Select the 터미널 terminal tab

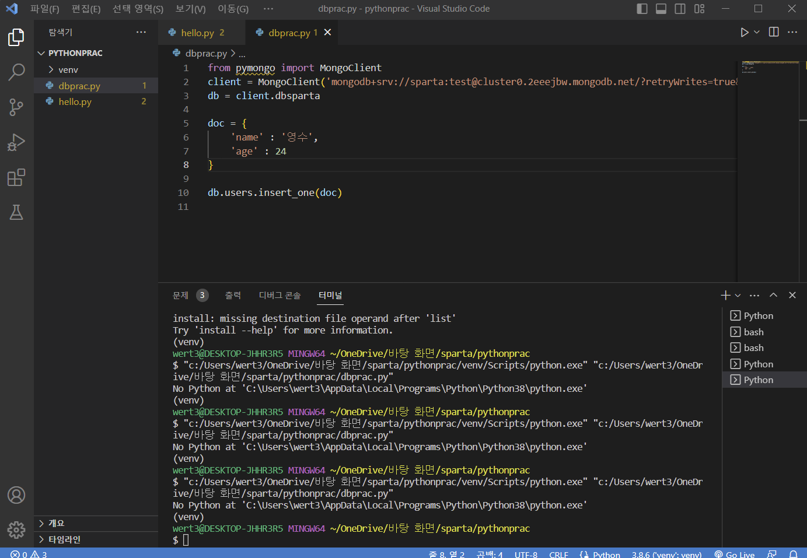click(330, 295)
